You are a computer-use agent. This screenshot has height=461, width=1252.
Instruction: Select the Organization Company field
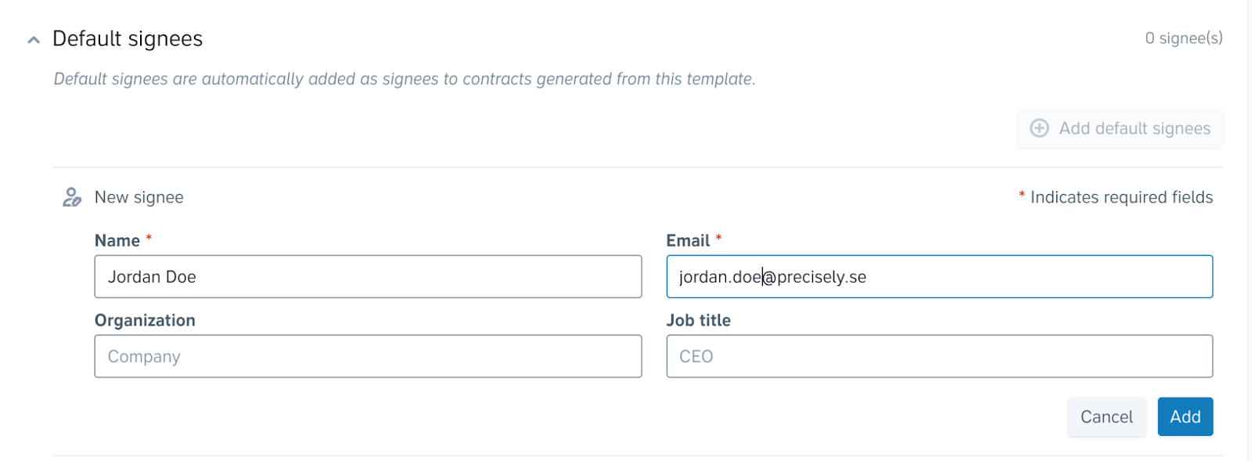tap(368, 356)
